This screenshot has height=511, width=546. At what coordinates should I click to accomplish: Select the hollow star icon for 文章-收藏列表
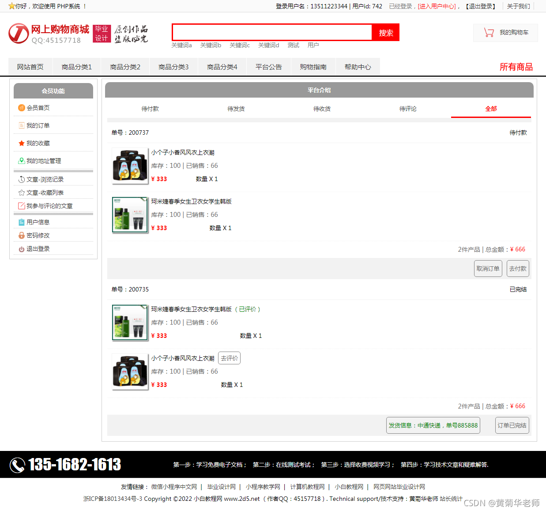pyautogui.click(x=21, y=192)
